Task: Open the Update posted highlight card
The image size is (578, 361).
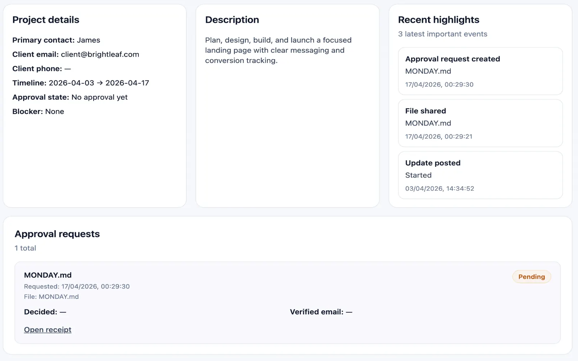Action: coord(480,175)
